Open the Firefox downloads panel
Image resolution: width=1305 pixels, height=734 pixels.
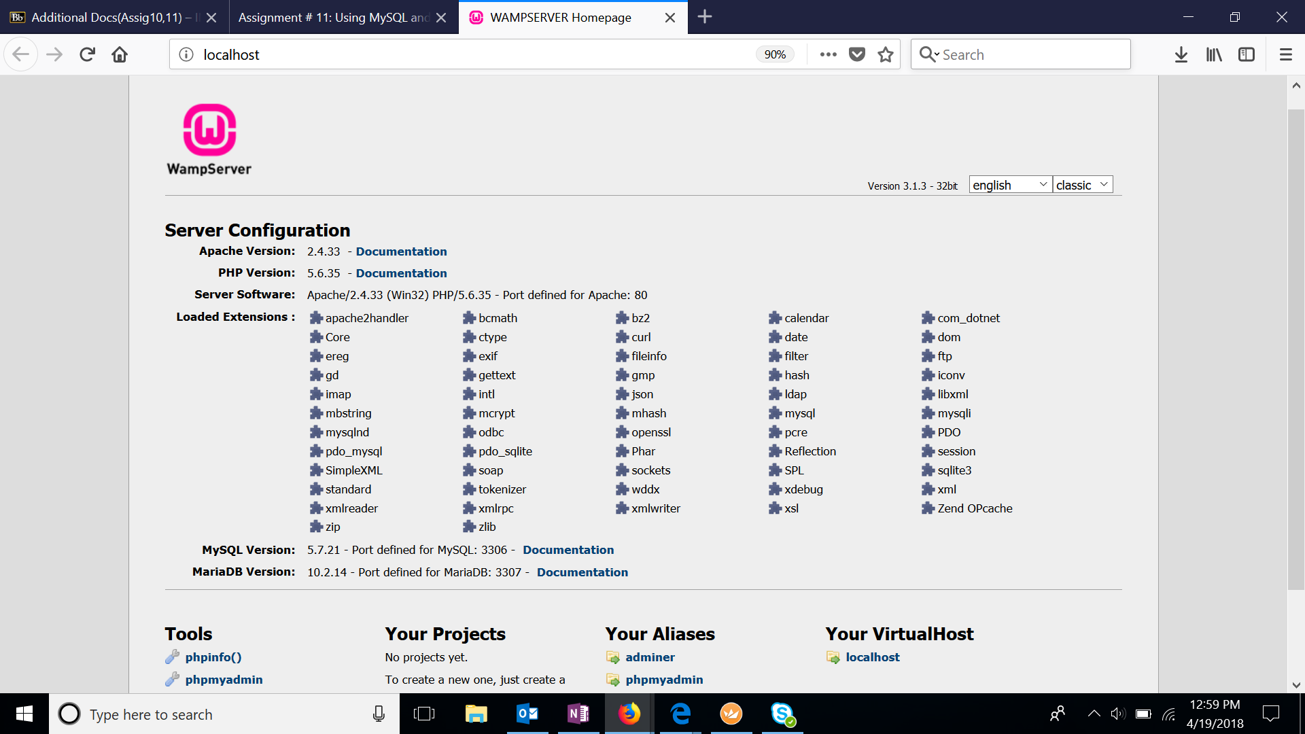tap(1181, 54)
